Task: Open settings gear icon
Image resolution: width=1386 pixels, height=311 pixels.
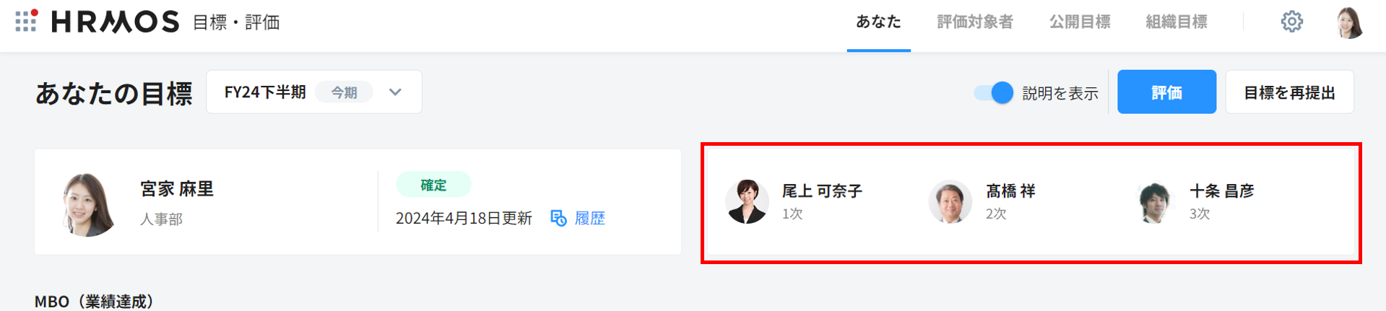Action: [1292, 22]
